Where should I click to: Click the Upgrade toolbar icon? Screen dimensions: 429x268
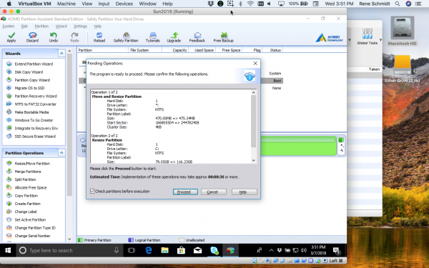(174, 37)
